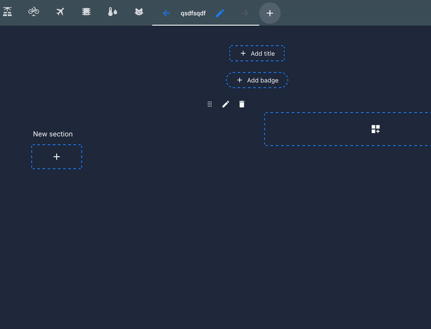Open the airplane view tab
Image resolution: width=431 pixels, height=329 pixels.
click(x=60, y=12)
